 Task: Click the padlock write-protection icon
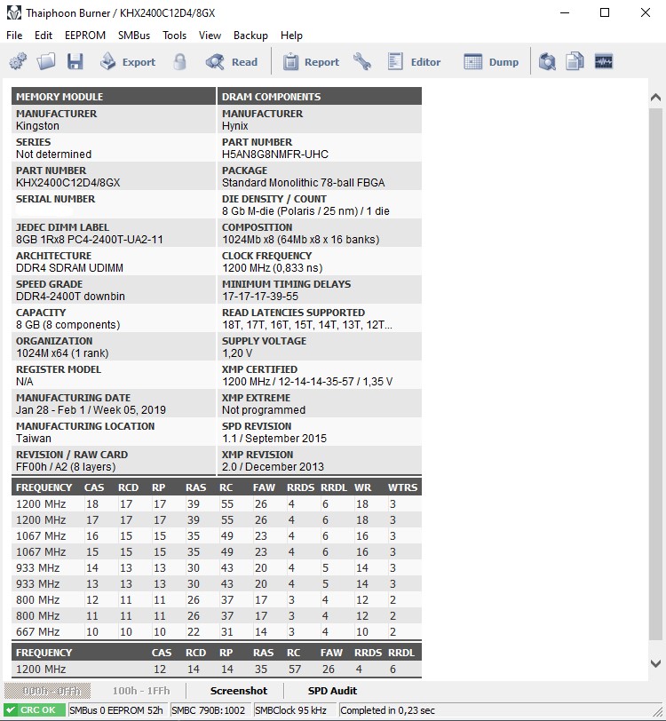[180, 61]
